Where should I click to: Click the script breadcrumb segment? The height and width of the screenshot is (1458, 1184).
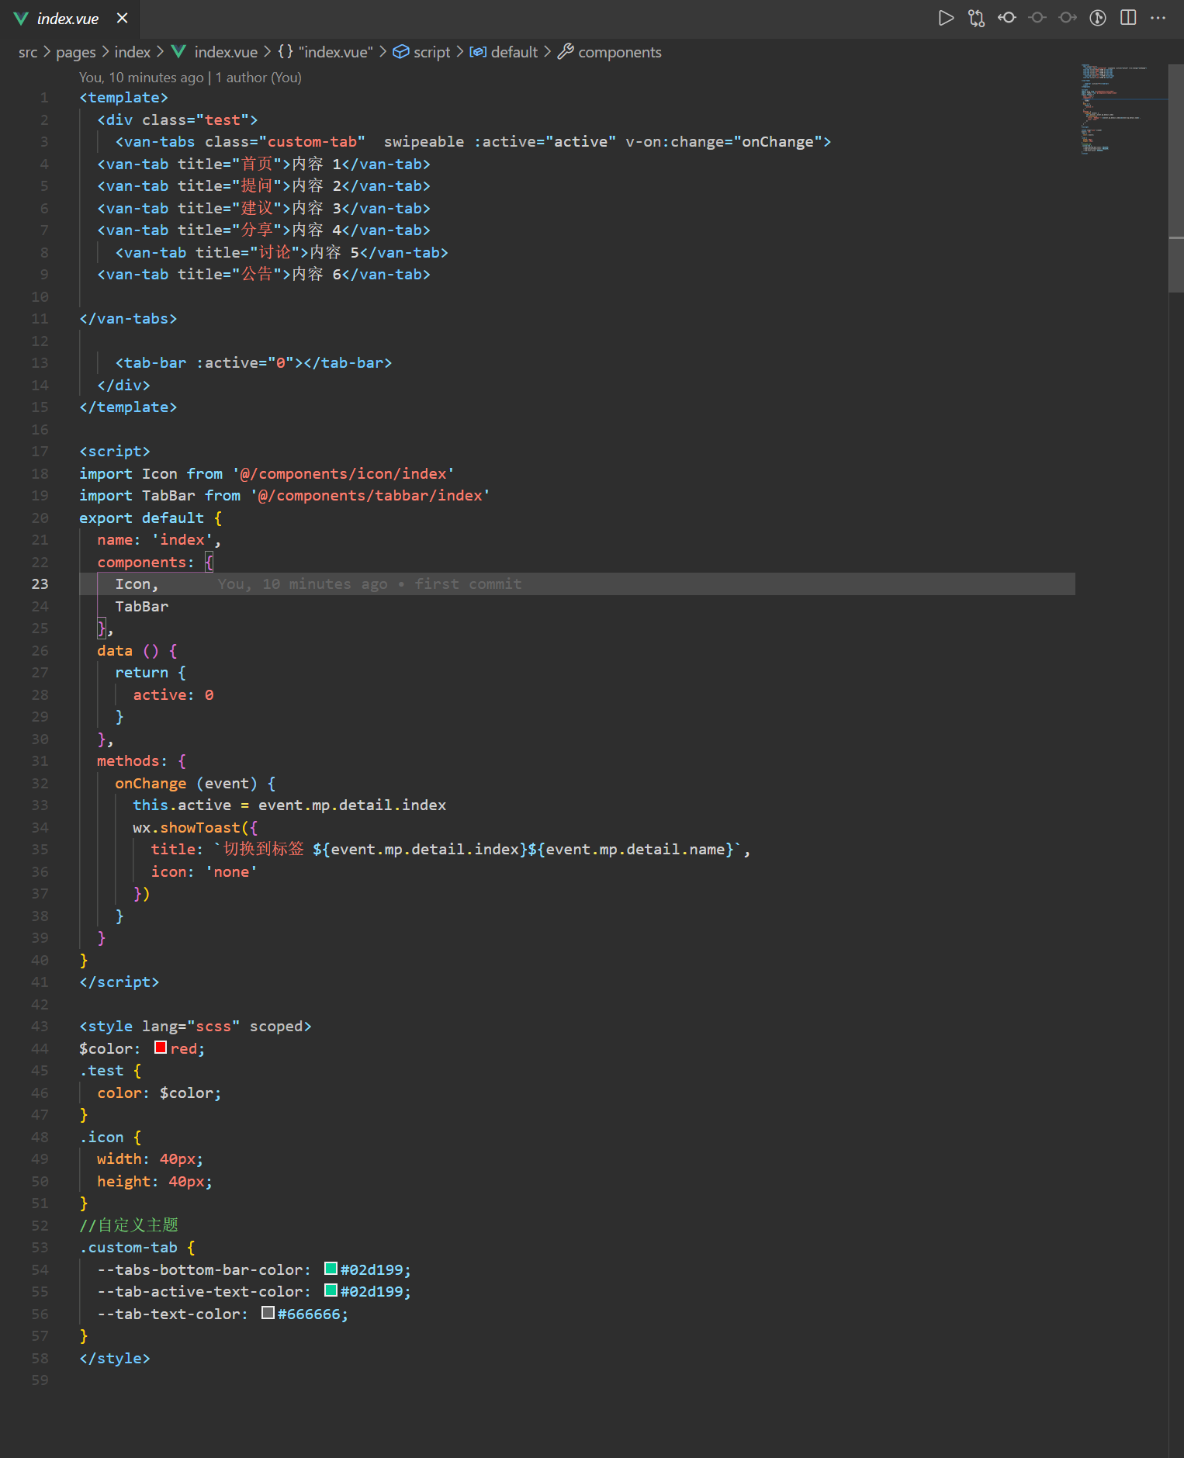pos(432,52)
